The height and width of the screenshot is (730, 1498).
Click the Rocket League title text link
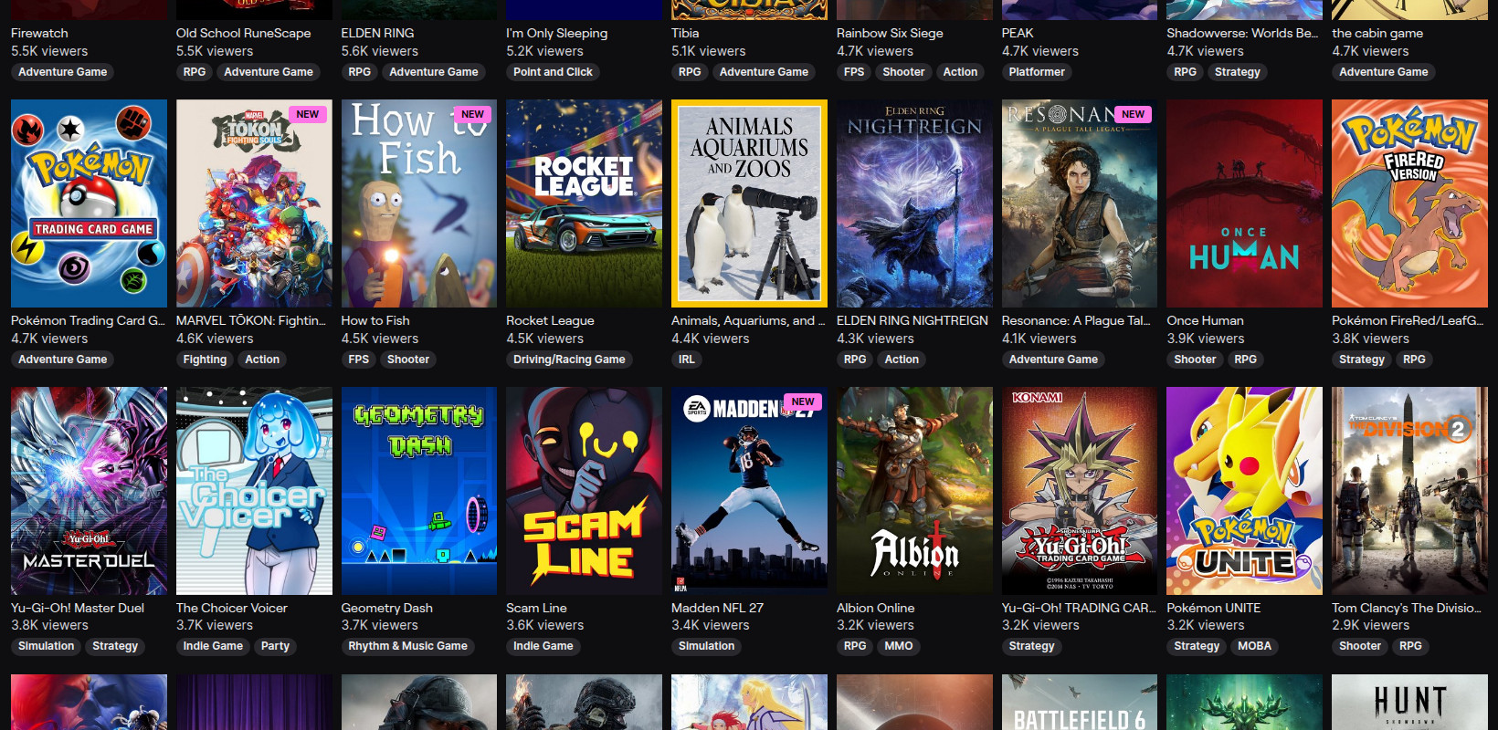[550, 320]
